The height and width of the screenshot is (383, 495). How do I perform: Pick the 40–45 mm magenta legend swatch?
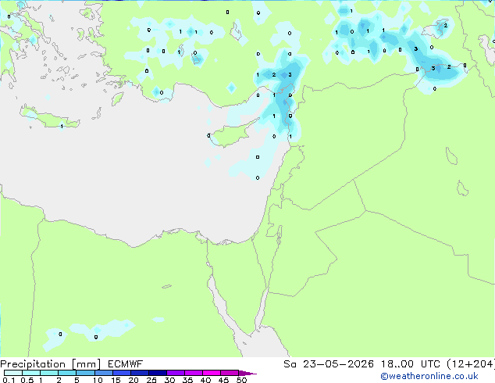click(x=212, y=373)
